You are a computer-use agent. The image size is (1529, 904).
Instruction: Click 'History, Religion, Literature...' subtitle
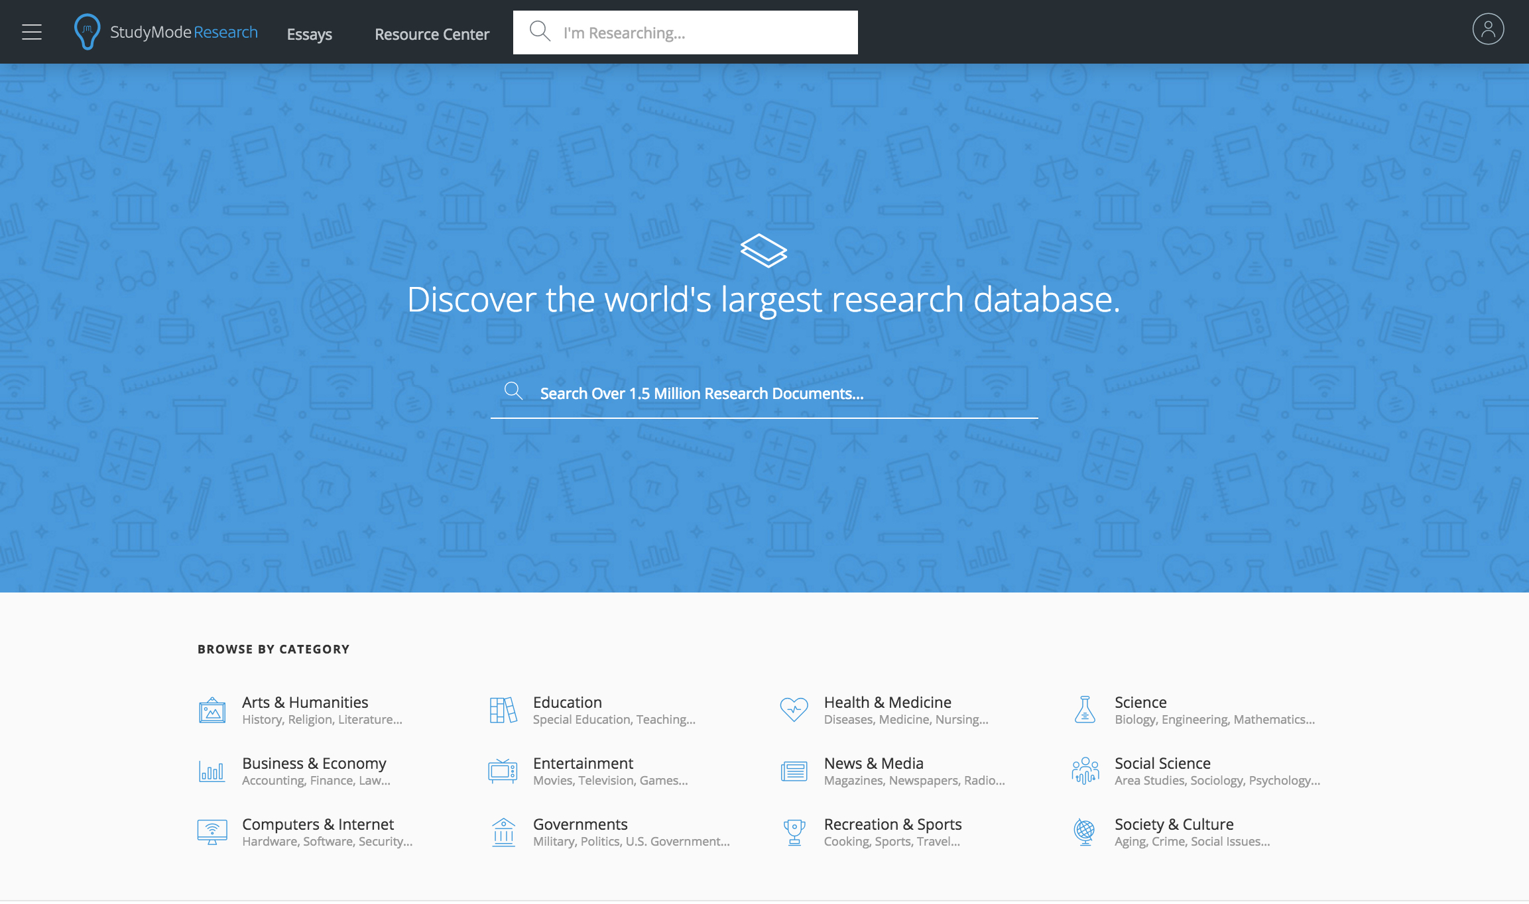point(322,720)
